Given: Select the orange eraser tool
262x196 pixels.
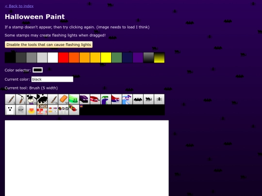Looking at the screenshot, I should point(64,99).
